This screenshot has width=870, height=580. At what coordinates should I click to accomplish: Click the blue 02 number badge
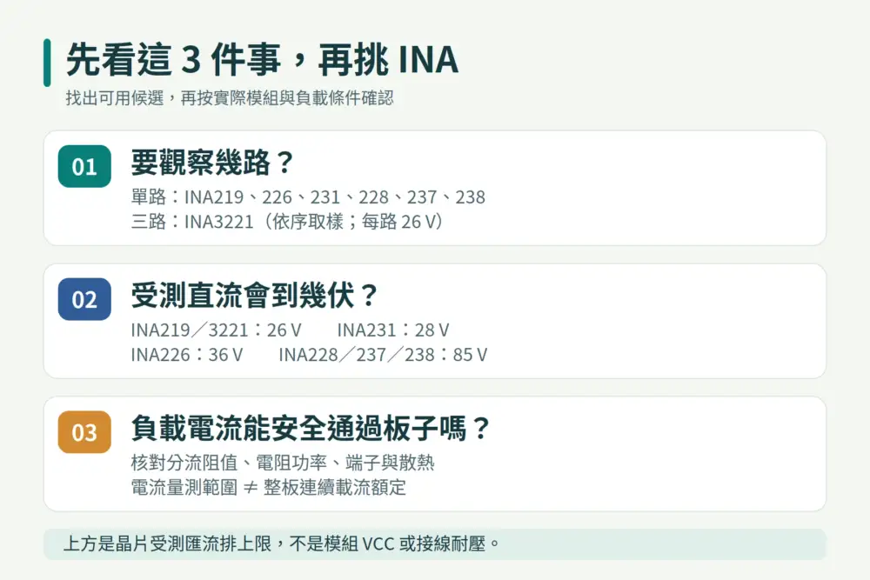84,299
